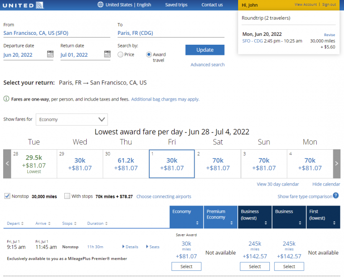The image size is (344, 278).
Task: Expand the Seats disclosure for the flight
Action: click(152, 247)
